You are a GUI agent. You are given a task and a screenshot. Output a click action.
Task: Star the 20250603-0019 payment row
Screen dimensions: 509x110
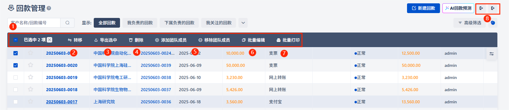click(x=31, y=77)
